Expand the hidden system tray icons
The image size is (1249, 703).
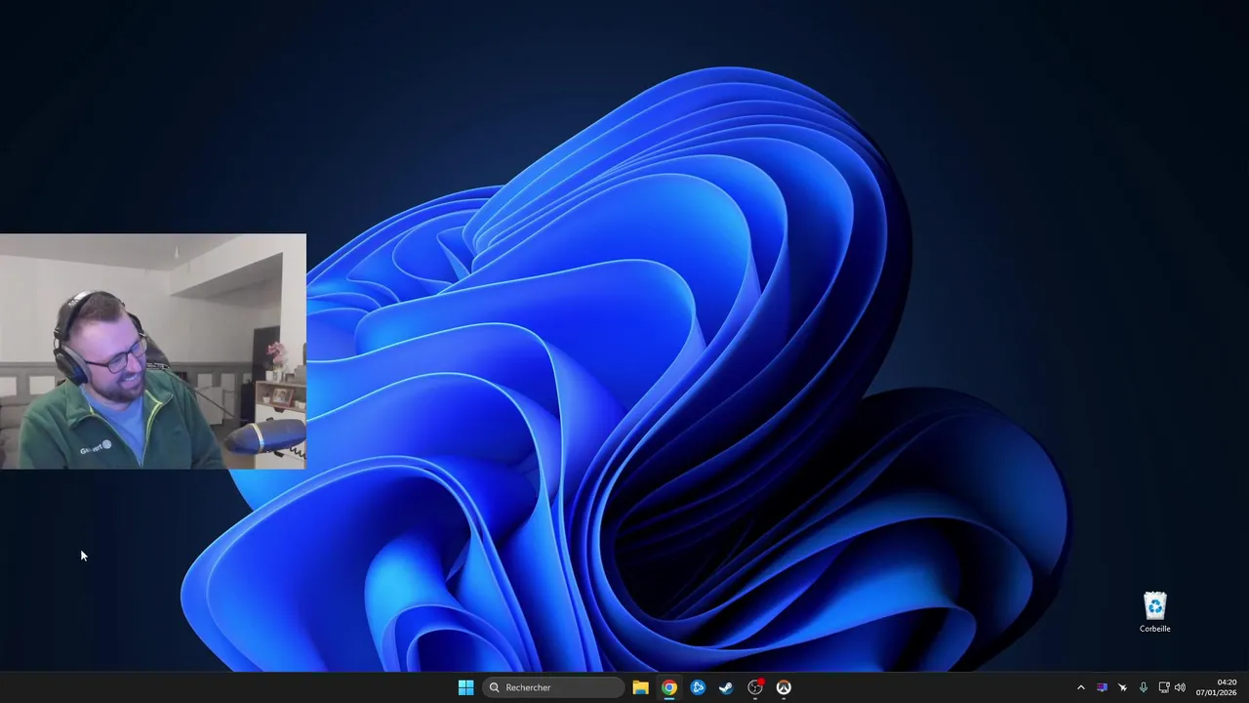[x=1080, y=687]
